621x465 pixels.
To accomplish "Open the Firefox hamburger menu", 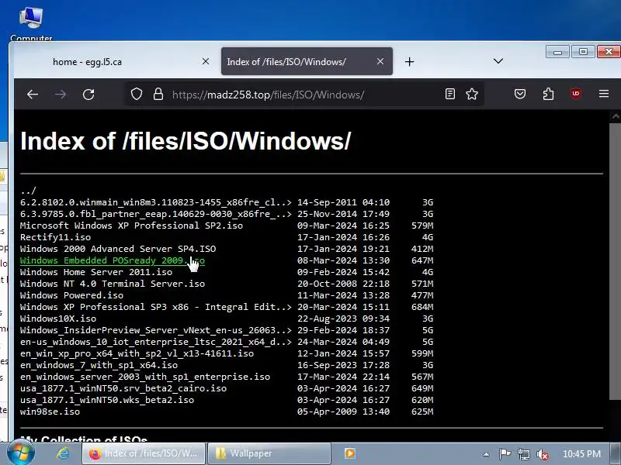I will (x=604, y=94).
